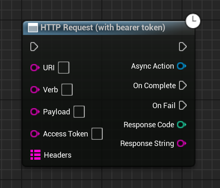The image size is (220, 188).
Task: Click the Verb string input pin
Action: (35, 89)
